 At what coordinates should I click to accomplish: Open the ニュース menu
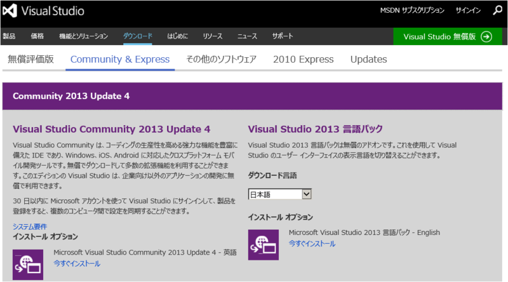click(x=247, y=36)
